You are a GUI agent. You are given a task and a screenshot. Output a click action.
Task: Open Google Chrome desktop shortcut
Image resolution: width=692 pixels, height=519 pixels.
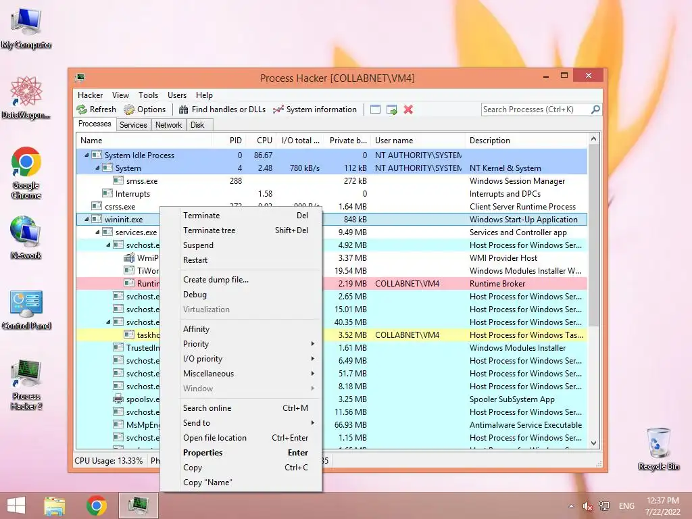pos(26,173)
